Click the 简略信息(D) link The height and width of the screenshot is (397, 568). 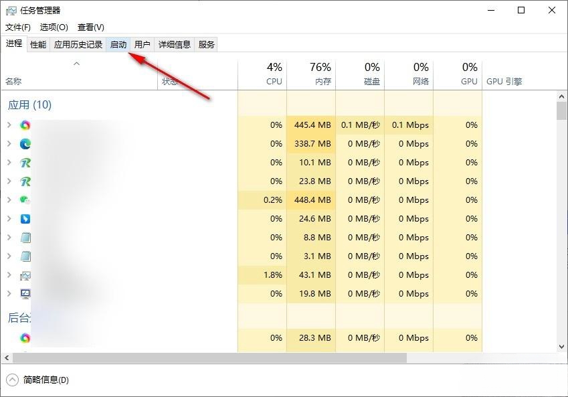click(x=46, y=380)
